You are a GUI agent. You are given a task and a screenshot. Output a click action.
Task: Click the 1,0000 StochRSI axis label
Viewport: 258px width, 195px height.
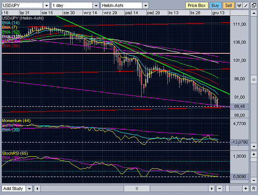point(239,156)
